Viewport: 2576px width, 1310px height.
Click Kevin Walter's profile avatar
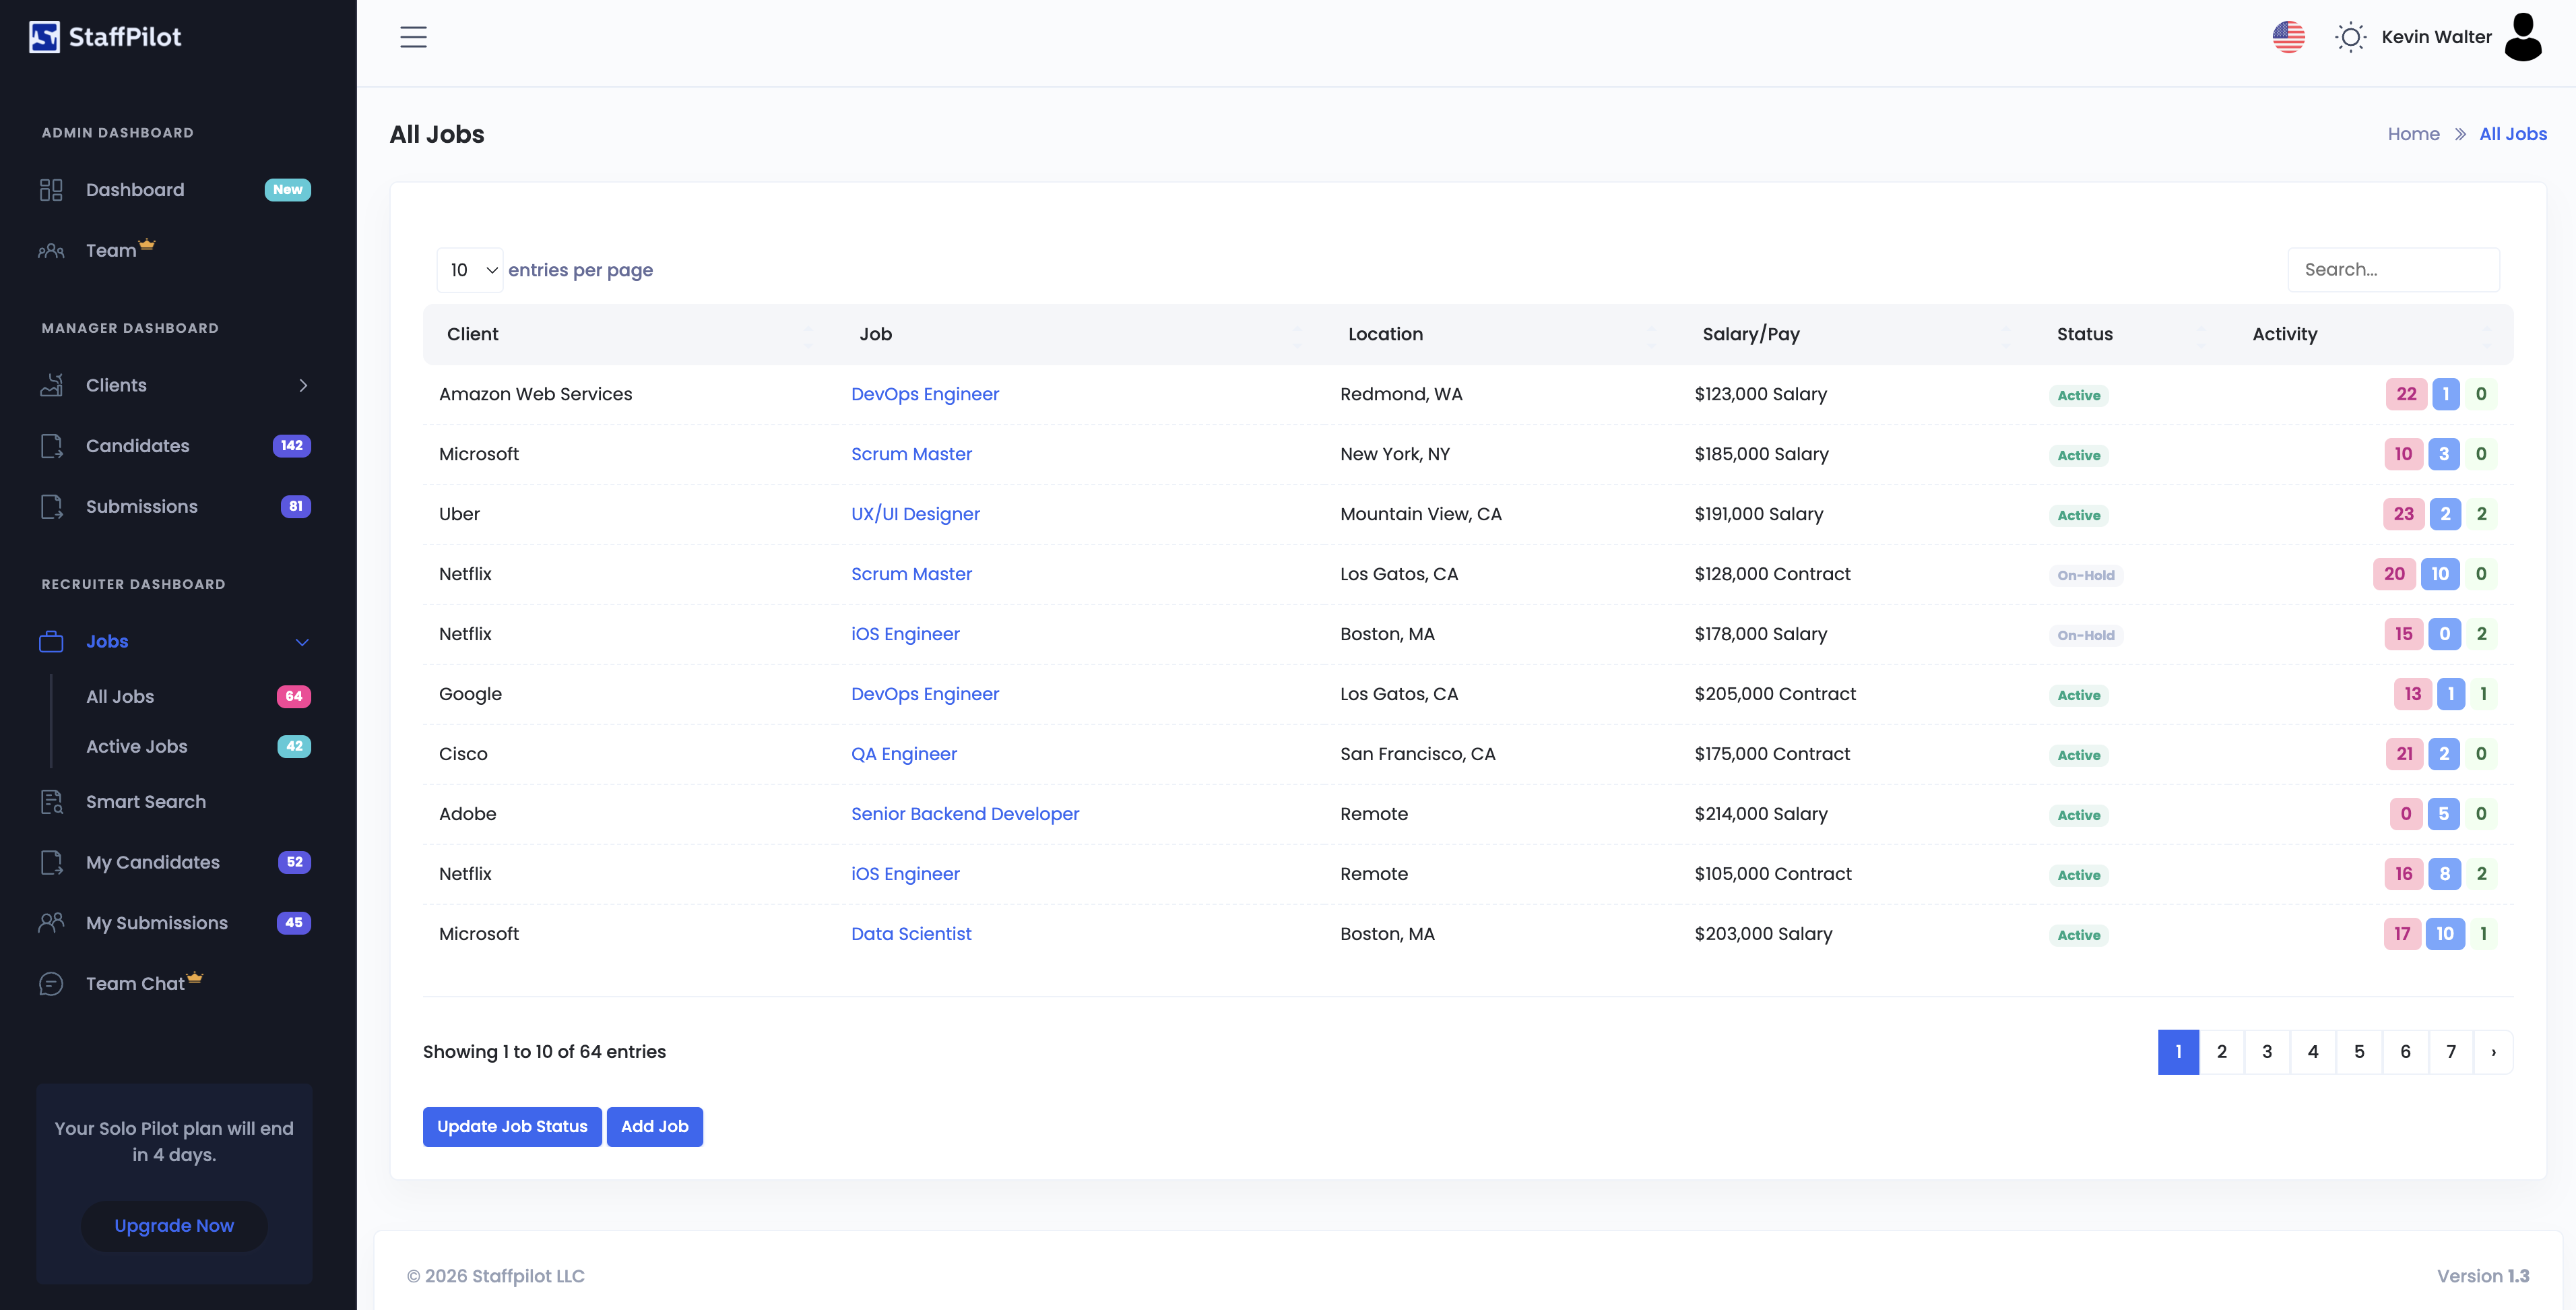coord(2522,37)
